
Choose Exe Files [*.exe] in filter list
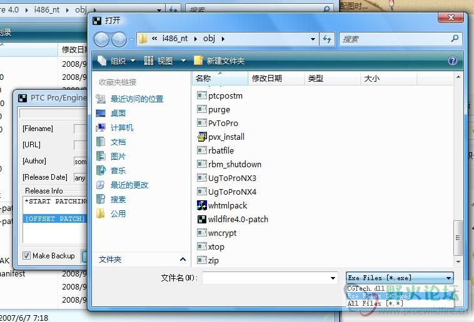click(x=400, y=296)
